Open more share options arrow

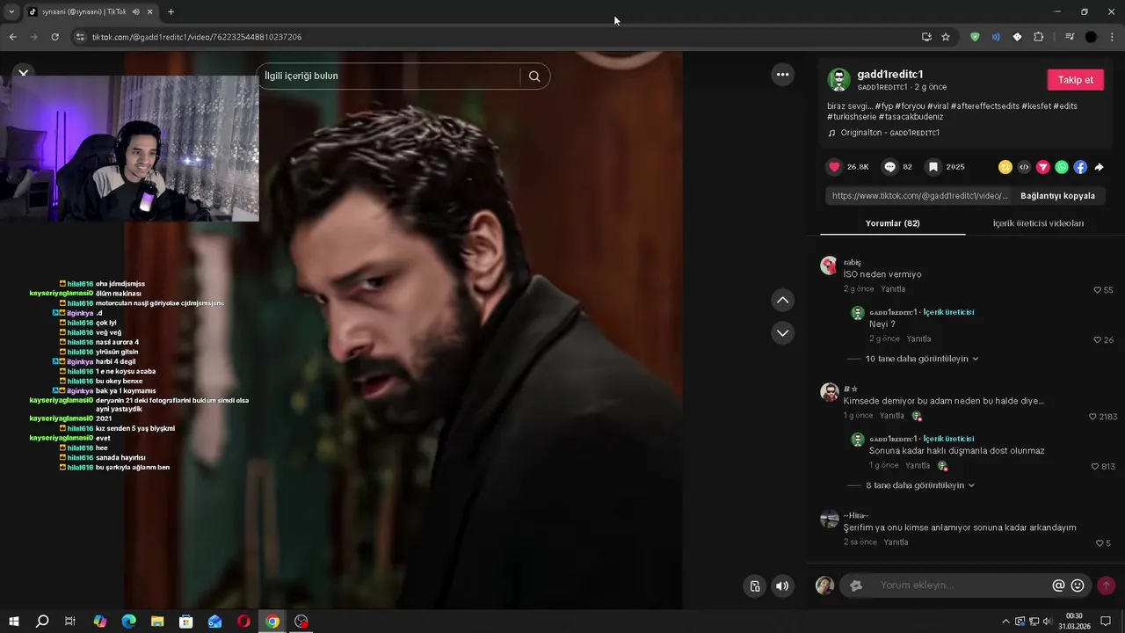tap(1099, 167)
